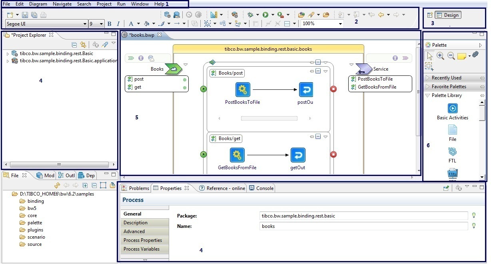Screen dimensions: 491x265
Task: Click the Zoom In magnifier in the Palette
Action: [440, 56]
